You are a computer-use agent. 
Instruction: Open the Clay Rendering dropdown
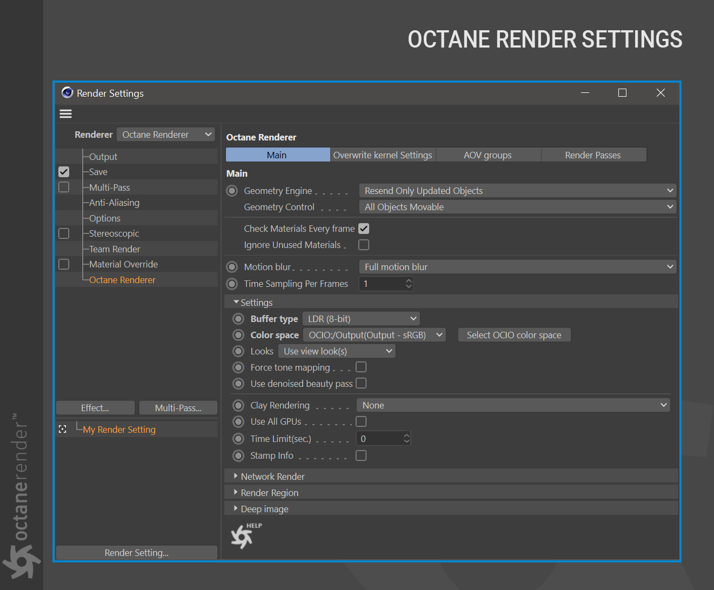[x=513, y=405]
